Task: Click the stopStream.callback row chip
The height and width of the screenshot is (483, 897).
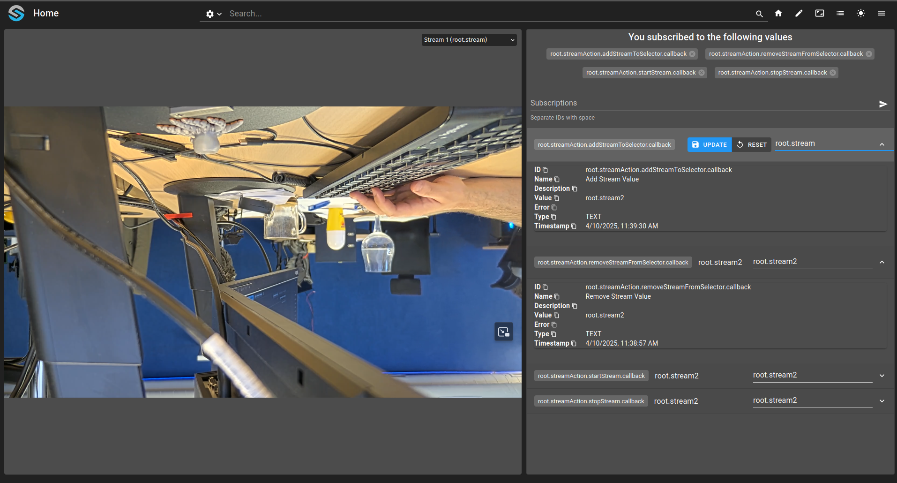Action: (591, 401)
